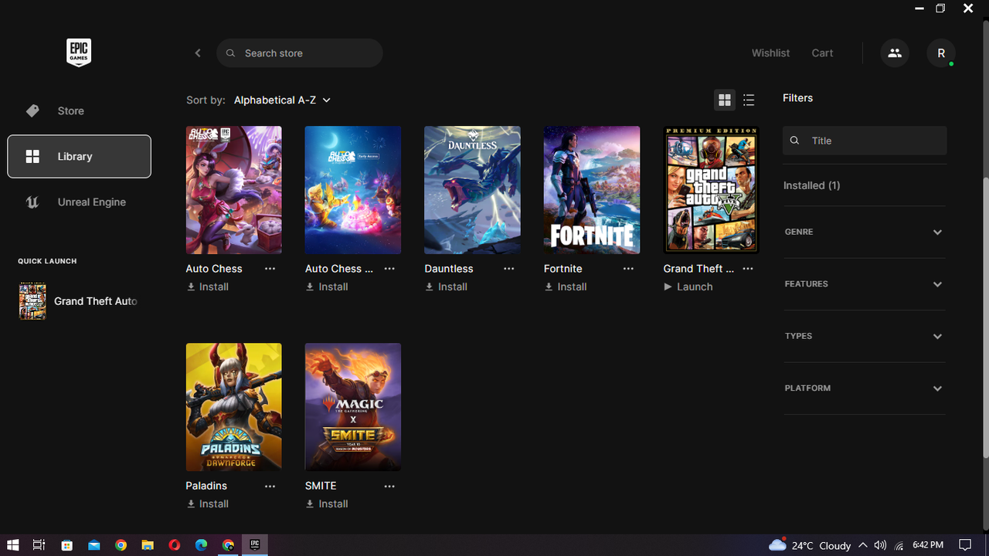Open the weather widget showing 24°C Cloudy
The width and height of the screenshot is (989, 556).
[810, 545]
